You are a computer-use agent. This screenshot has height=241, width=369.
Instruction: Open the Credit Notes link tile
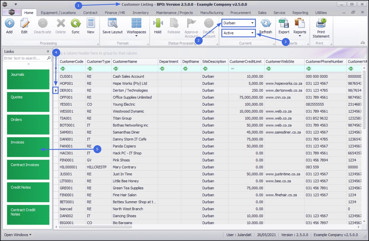tap(28, 192)
